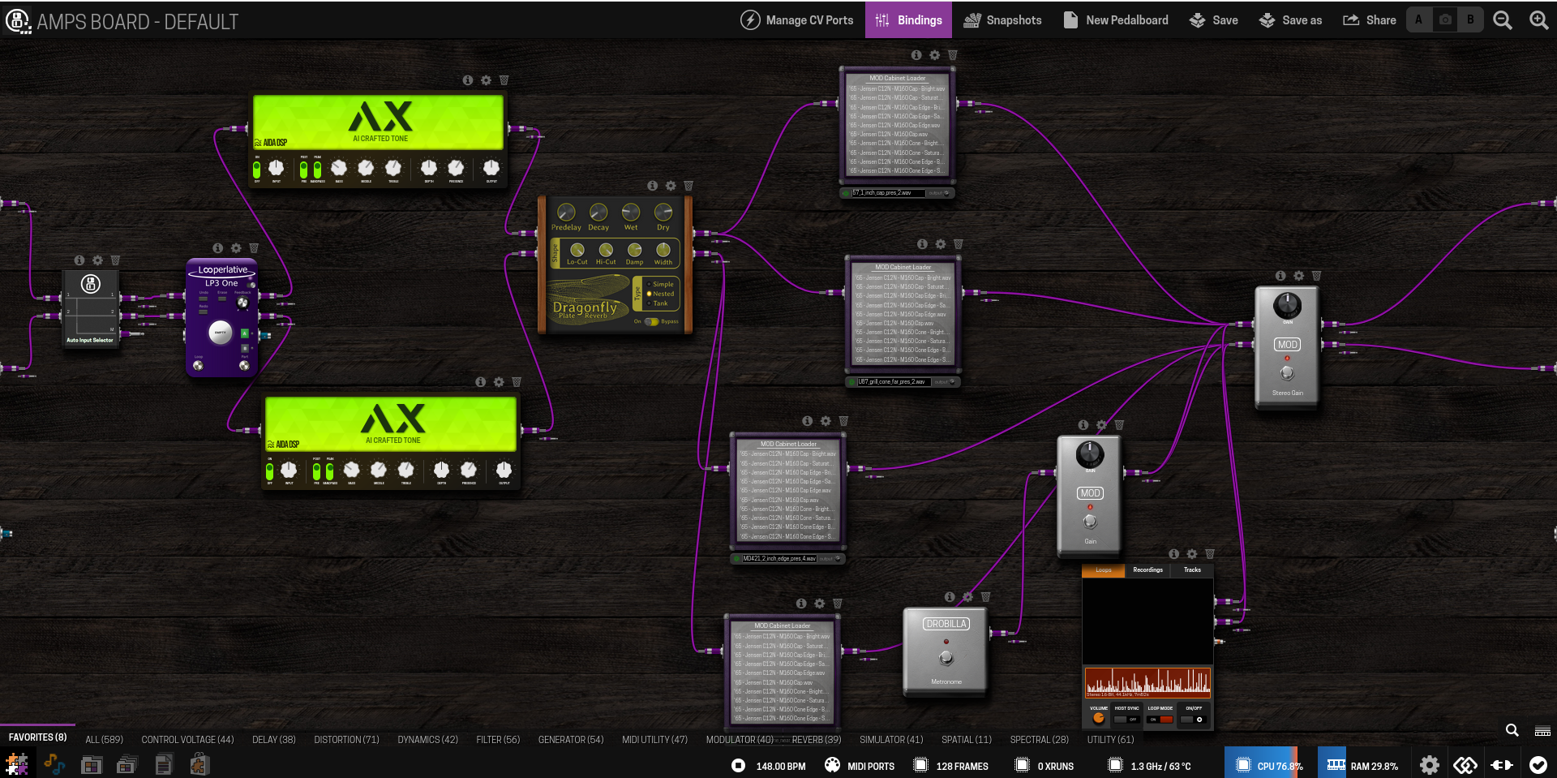Image resolution: width=1557 pixels, height=778 pixels.
Task: Share the pedalboard
Action: click(x=1370, y=20)
